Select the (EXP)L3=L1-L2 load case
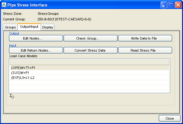The width and height of the screenshot is (183, 124). (x=89, y=78)
